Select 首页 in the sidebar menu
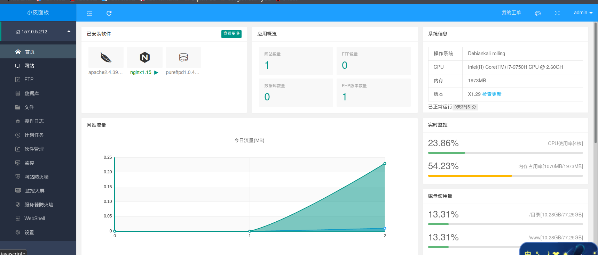 pyautogui.click(x=38, y=51)
